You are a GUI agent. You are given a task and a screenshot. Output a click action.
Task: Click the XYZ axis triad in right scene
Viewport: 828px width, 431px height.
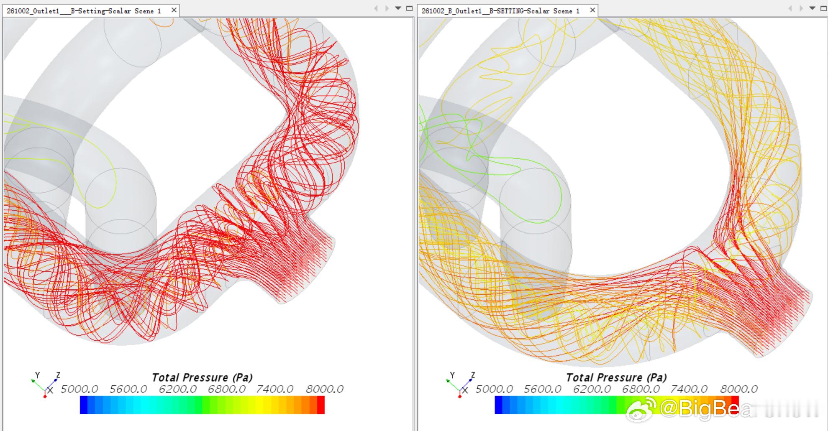(x=460, y=385)
